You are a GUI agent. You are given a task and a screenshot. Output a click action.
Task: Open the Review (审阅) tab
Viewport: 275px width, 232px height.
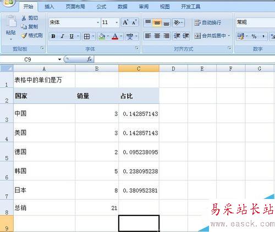(x=144, y=7)
